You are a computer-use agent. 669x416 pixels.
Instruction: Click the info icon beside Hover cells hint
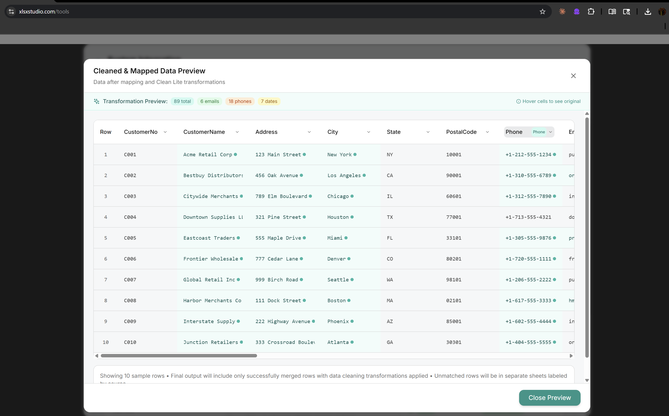(x=518, y=101)
